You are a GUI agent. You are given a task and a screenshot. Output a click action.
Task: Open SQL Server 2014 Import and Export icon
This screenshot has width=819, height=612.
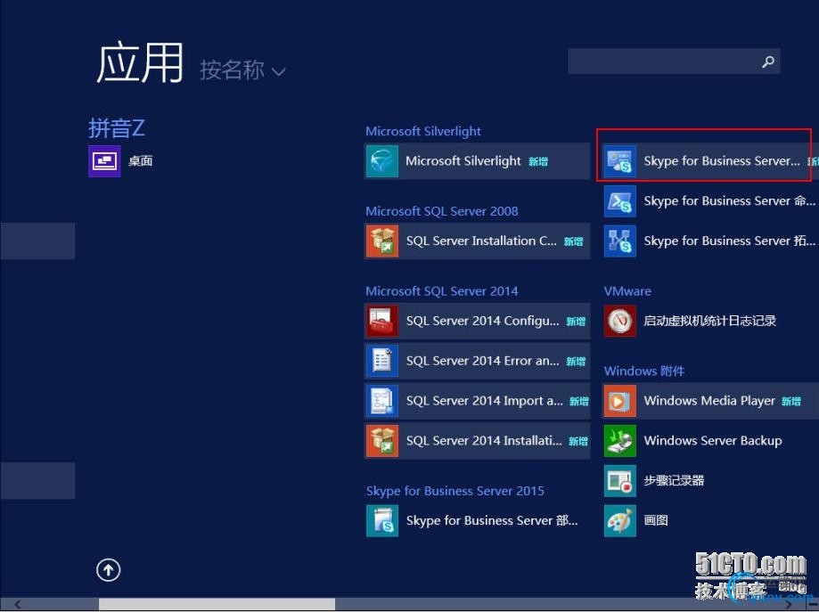tap(381, 401)
